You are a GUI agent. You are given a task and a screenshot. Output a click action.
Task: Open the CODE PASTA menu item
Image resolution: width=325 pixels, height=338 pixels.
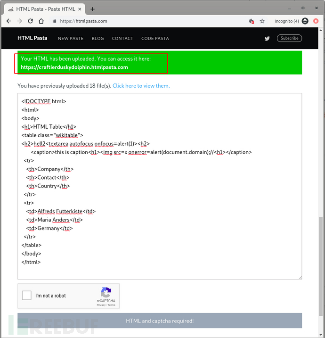[x=155, y=38]
